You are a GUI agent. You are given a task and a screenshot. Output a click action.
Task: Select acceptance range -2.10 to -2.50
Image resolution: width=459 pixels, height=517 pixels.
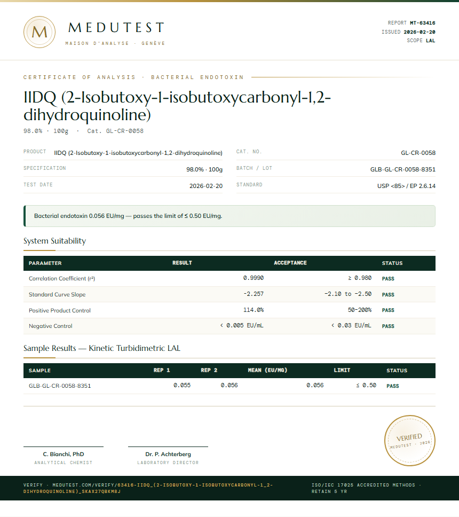348,294
